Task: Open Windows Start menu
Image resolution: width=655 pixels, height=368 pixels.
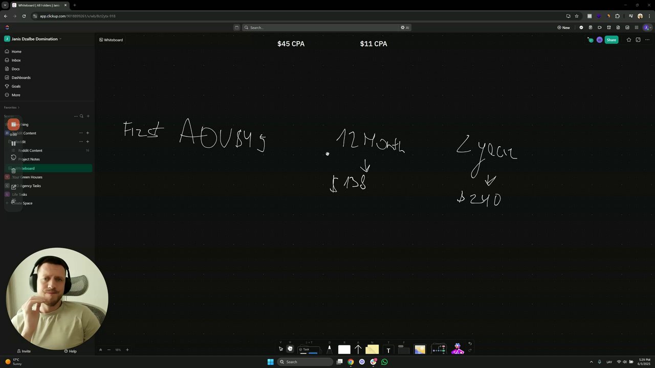Action: coord(270,362)
